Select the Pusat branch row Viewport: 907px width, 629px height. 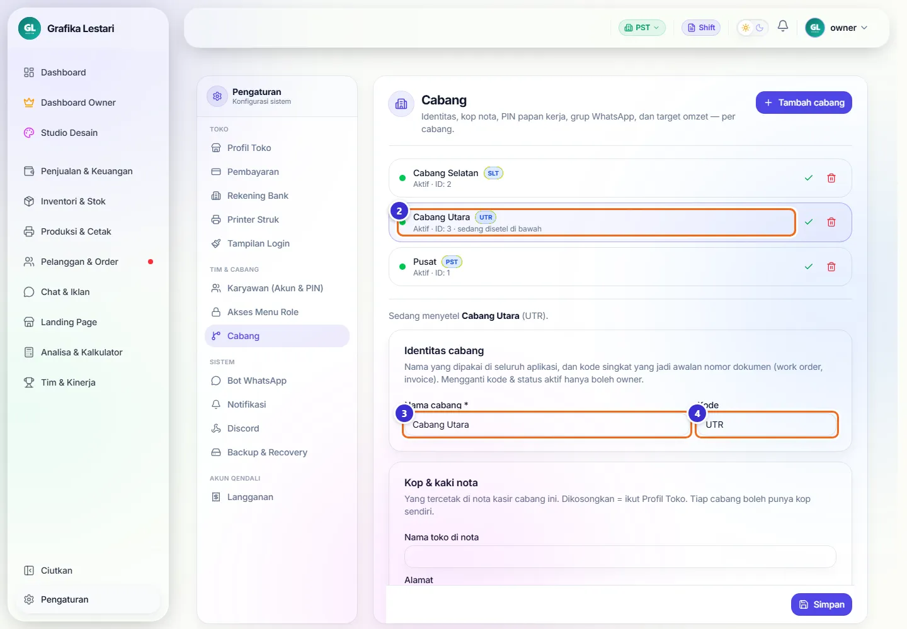(620, 267)
